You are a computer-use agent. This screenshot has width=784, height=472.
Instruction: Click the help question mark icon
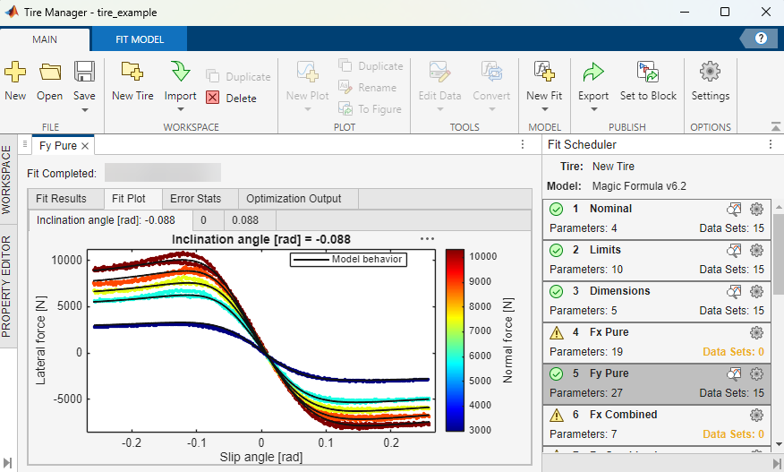click(x=761, y=39)
